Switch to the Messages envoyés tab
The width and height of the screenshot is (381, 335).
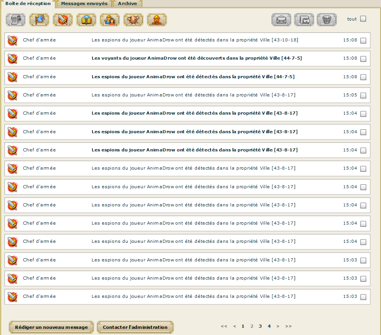pos(84,3)
